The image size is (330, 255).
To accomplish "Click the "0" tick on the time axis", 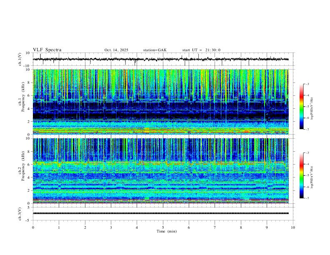I will [33, 227].
